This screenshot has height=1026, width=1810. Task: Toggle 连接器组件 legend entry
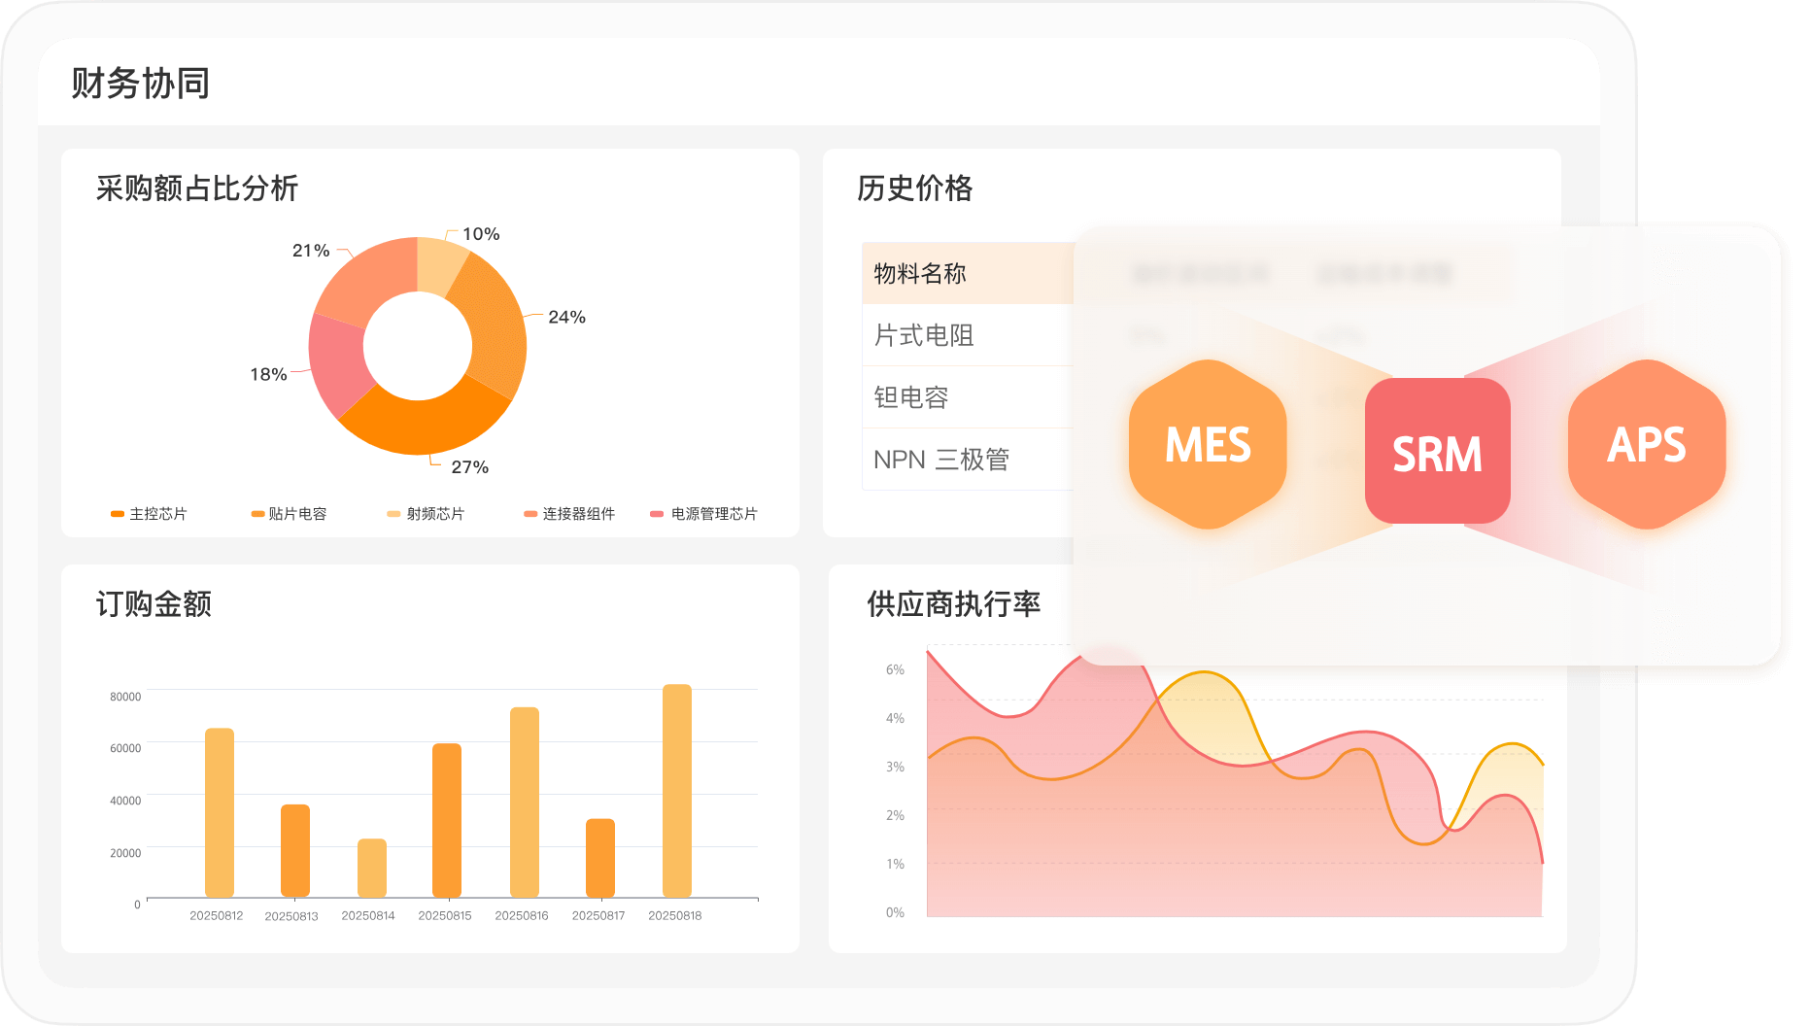(569, 514)
